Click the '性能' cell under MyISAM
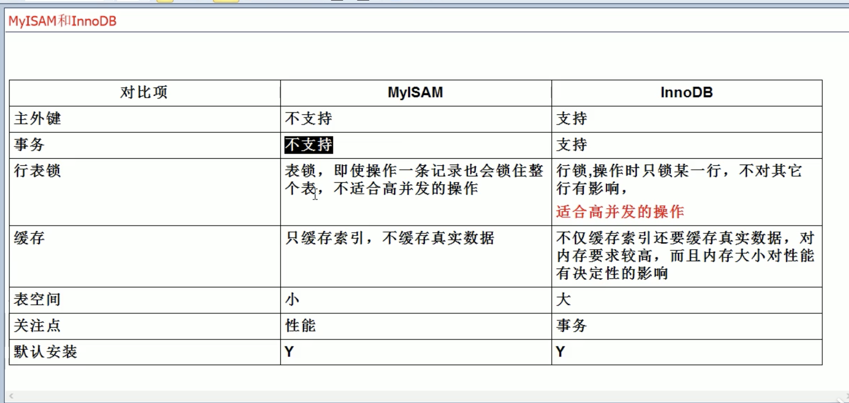 pyautogui.click(x=300, y=325)
